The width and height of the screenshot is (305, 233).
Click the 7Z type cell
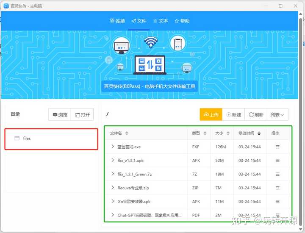194,174
